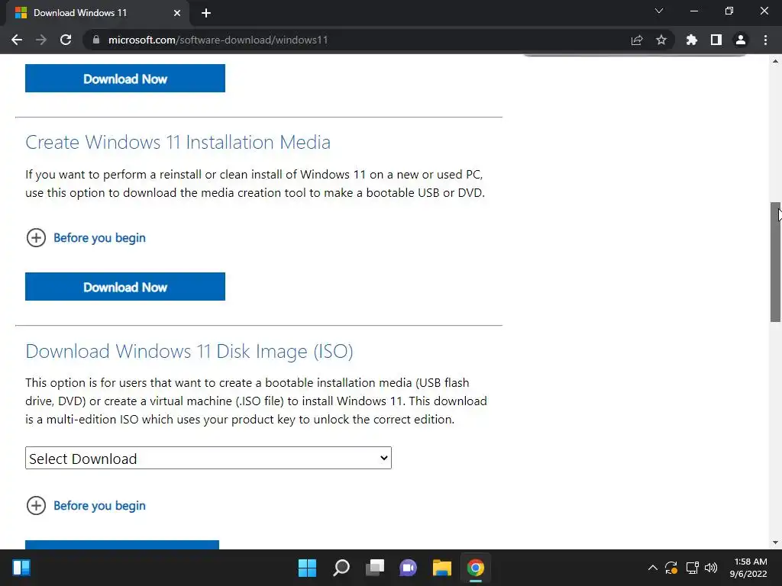Viewport: 782px width, 586px height.
Task: Open Chrome side panel icon
Action: pos(716,40)
